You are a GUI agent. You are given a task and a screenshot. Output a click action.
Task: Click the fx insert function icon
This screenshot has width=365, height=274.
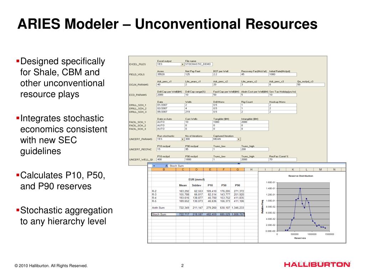click(166, 166)
